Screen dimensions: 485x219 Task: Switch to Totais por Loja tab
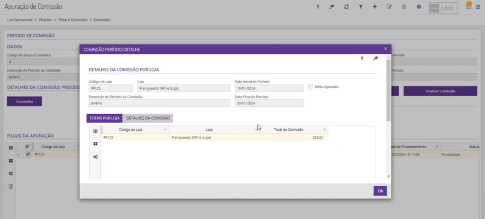(104, 118)
